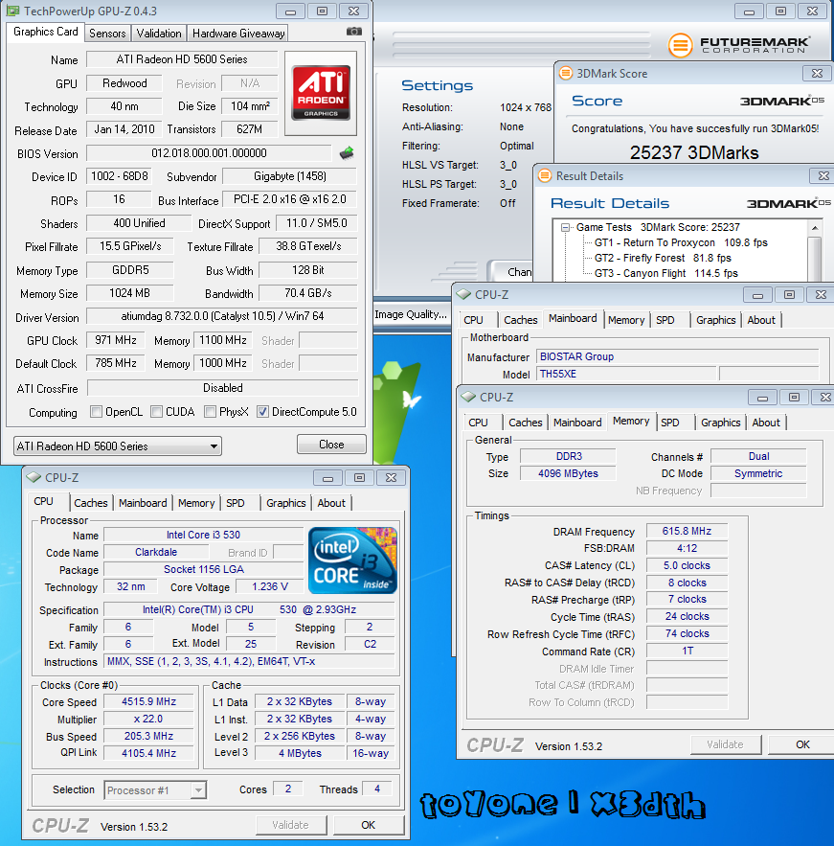Click the "25237 3DMarks" score text
This screenshot has height=846, width=834.
click(x=694, y=152)
